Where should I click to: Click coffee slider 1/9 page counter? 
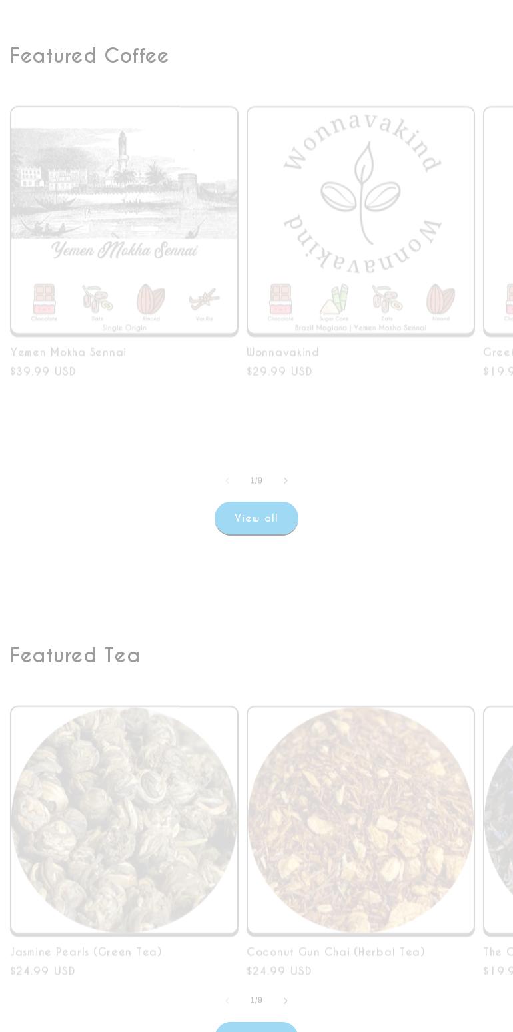tap(256, 480)
